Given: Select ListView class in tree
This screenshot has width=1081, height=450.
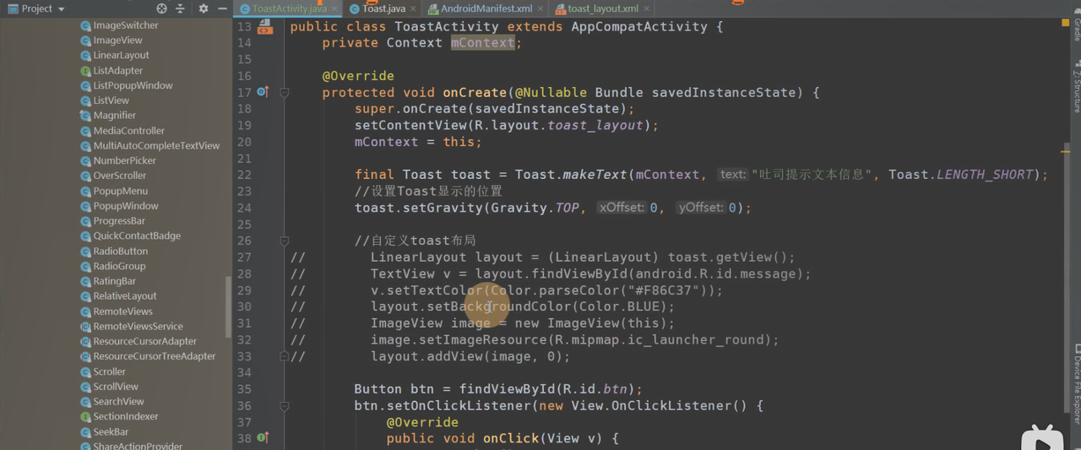Looking at the screenshot, I should (111, 100).
